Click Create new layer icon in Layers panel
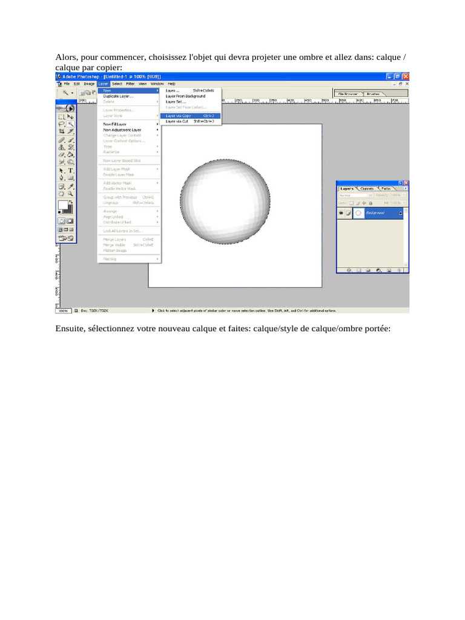Screen dimensions: 465x620 [389, 270]
